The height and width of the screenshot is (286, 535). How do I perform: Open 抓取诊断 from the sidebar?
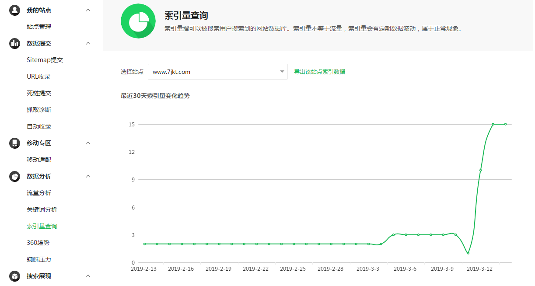pyautogui.click(x=38, y=109)
